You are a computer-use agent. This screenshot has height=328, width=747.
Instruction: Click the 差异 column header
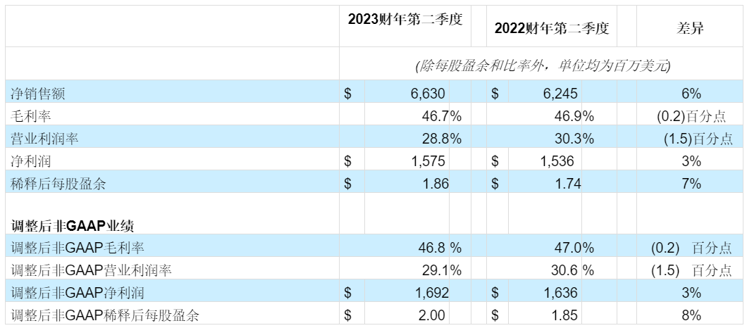(691, 28)
